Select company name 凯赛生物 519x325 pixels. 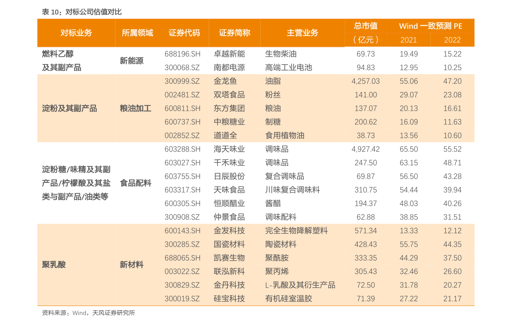229,258
